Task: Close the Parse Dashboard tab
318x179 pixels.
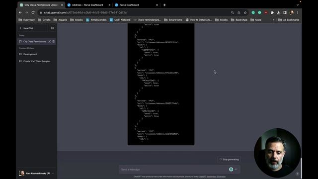Action: (157, 5)
